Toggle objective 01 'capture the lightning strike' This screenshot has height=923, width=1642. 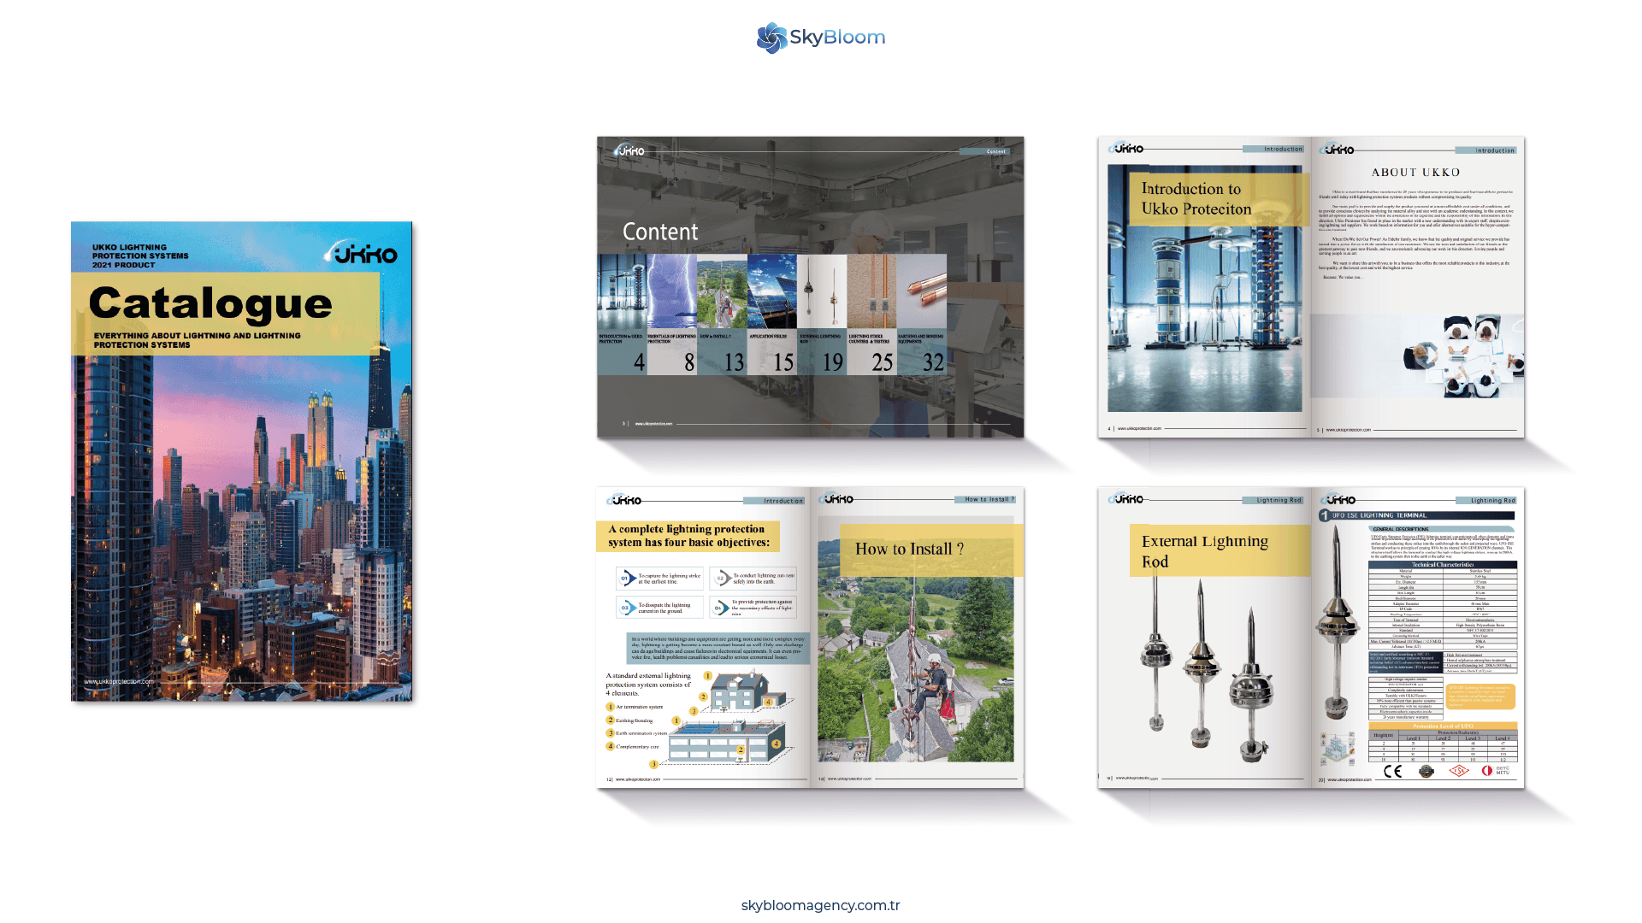click(x=659, y=579)
